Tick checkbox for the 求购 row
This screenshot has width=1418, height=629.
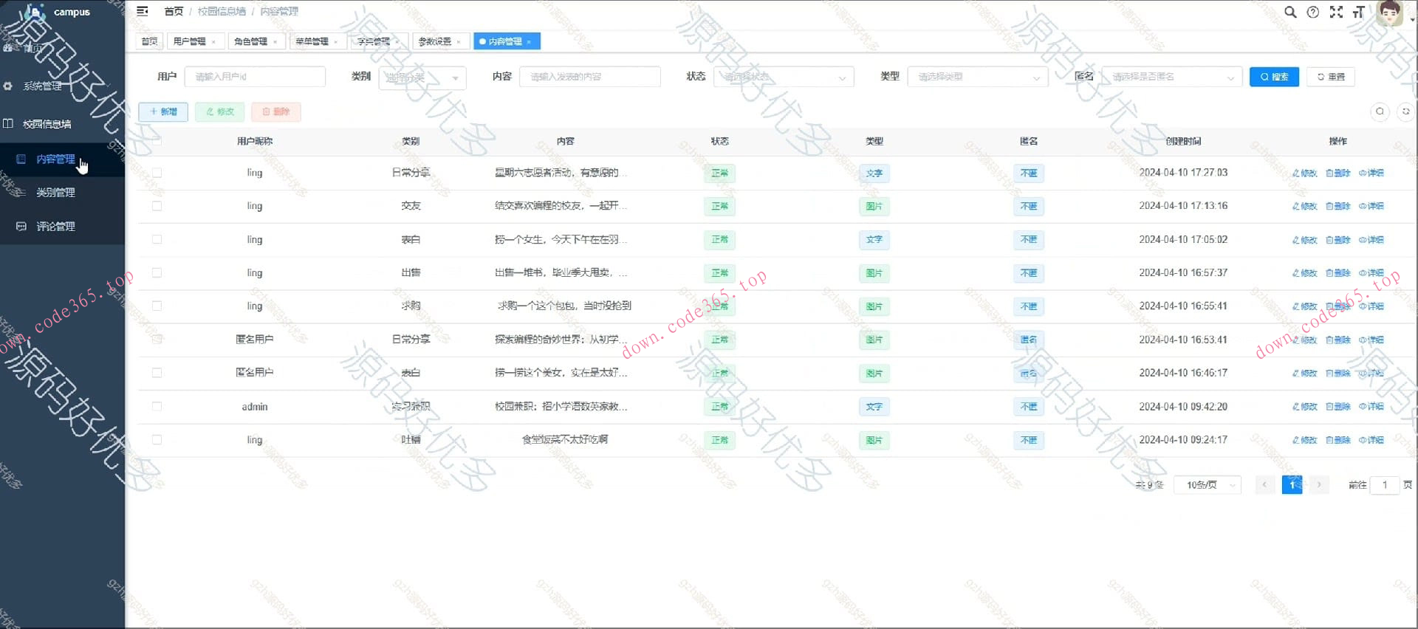[x=157, y=306]
